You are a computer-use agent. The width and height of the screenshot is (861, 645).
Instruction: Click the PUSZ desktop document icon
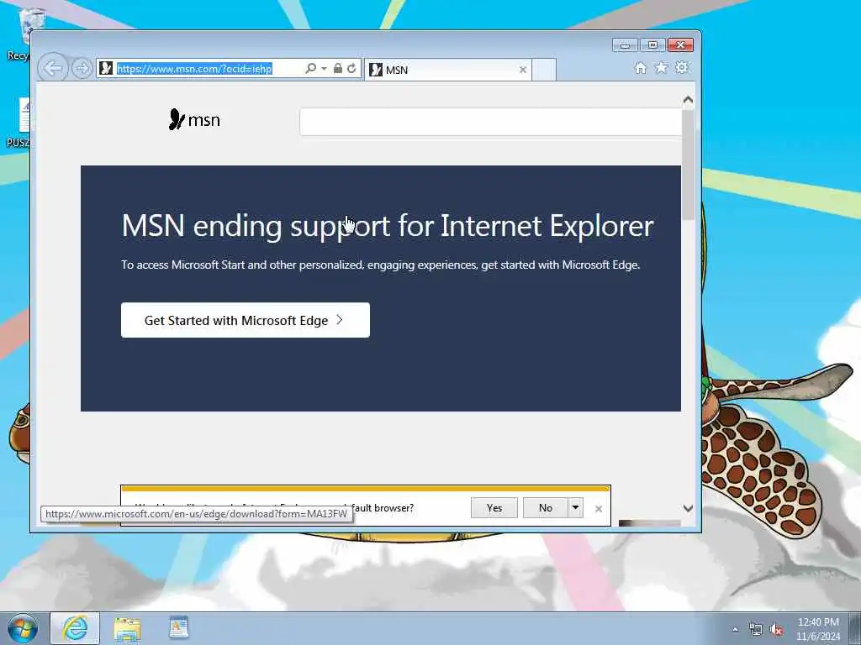[20, 122]
